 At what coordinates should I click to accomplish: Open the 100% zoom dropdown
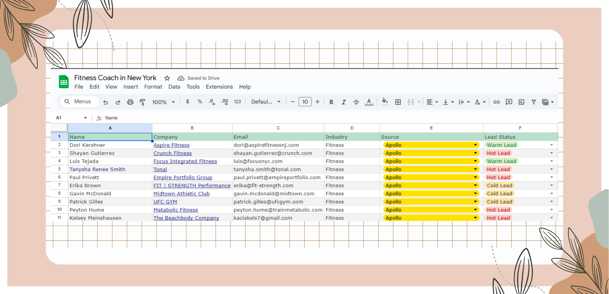(x=163, y=102)
